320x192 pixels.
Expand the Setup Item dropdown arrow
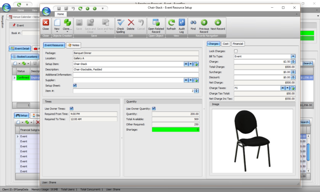pyautogui.click(x=191, y=64)
